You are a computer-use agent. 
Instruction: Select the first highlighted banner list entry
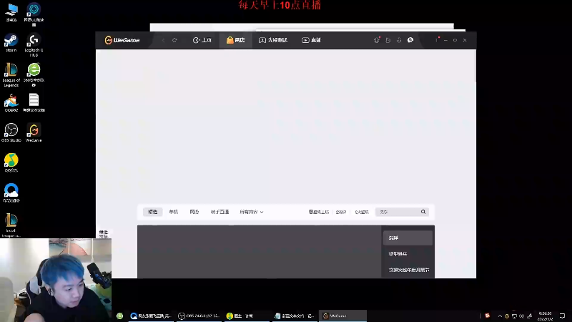[408, 238]
